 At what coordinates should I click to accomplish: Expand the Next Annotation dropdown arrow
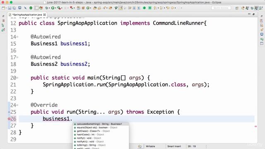click(x=158, y=8)
